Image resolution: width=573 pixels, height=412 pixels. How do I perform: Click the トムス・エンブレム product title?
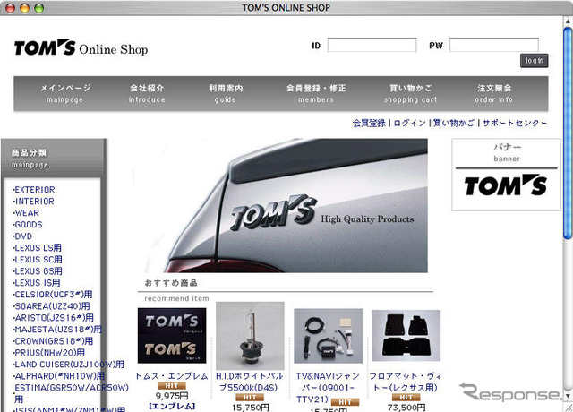172,376
